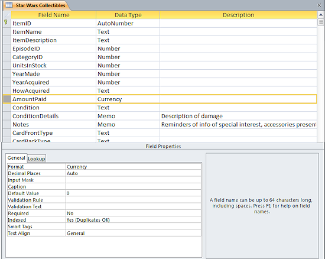The width and height of the screenshot is (325, 259).
Task: Select the row selector for Notes
Action: [7, 124]
